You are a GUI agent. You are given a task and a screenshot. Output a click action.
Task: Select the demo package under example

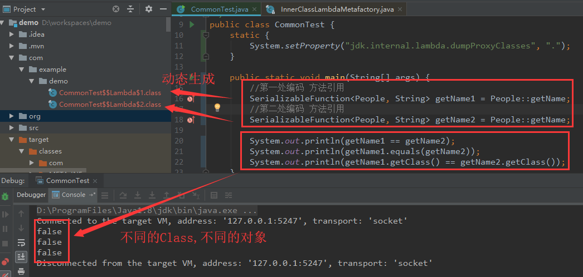point(59,81)
